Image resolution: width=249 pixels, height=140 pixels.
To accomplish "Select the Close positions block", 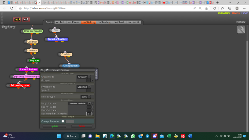I will point(71,66).
